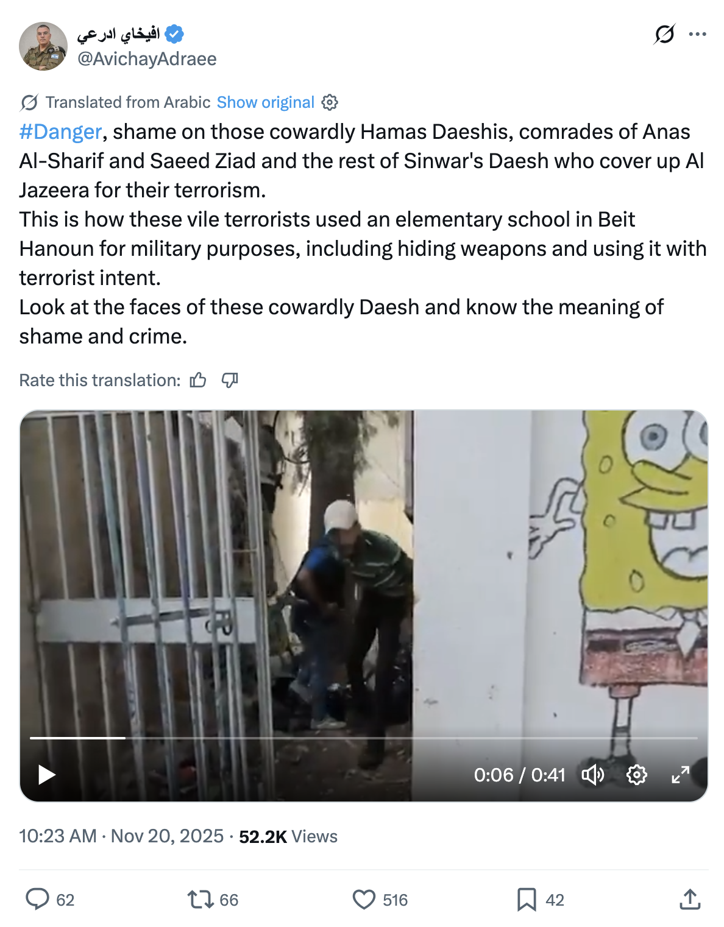Open translation settings gear icon
This screenshot has height=927, width=724.
pyautogui.click(x=330, y=102)
